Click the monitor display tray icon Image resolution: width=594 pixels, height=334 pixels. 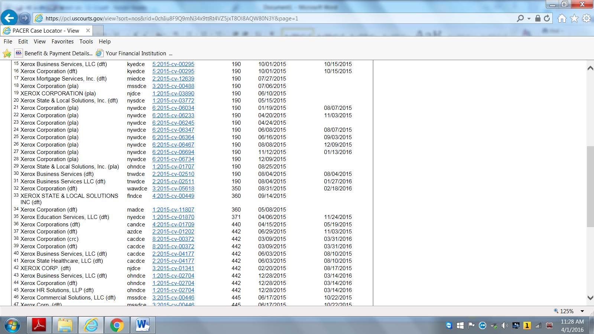click(x=516, y=325)
